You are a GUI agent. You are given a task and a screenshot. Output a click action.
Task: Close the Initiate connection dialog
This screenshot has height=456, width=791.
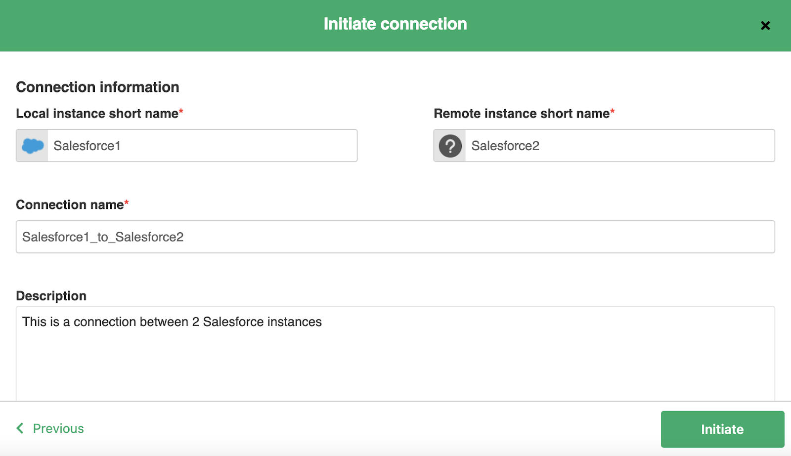point(765,26)
